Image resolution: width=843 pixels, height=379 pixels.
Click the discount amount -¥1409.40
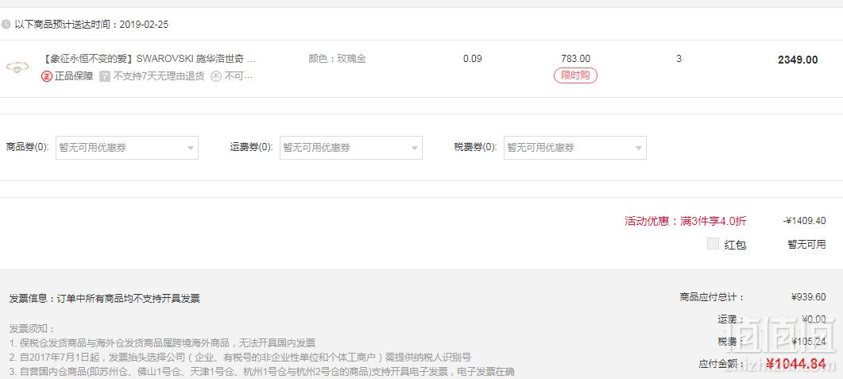click(x=804, y=221)
